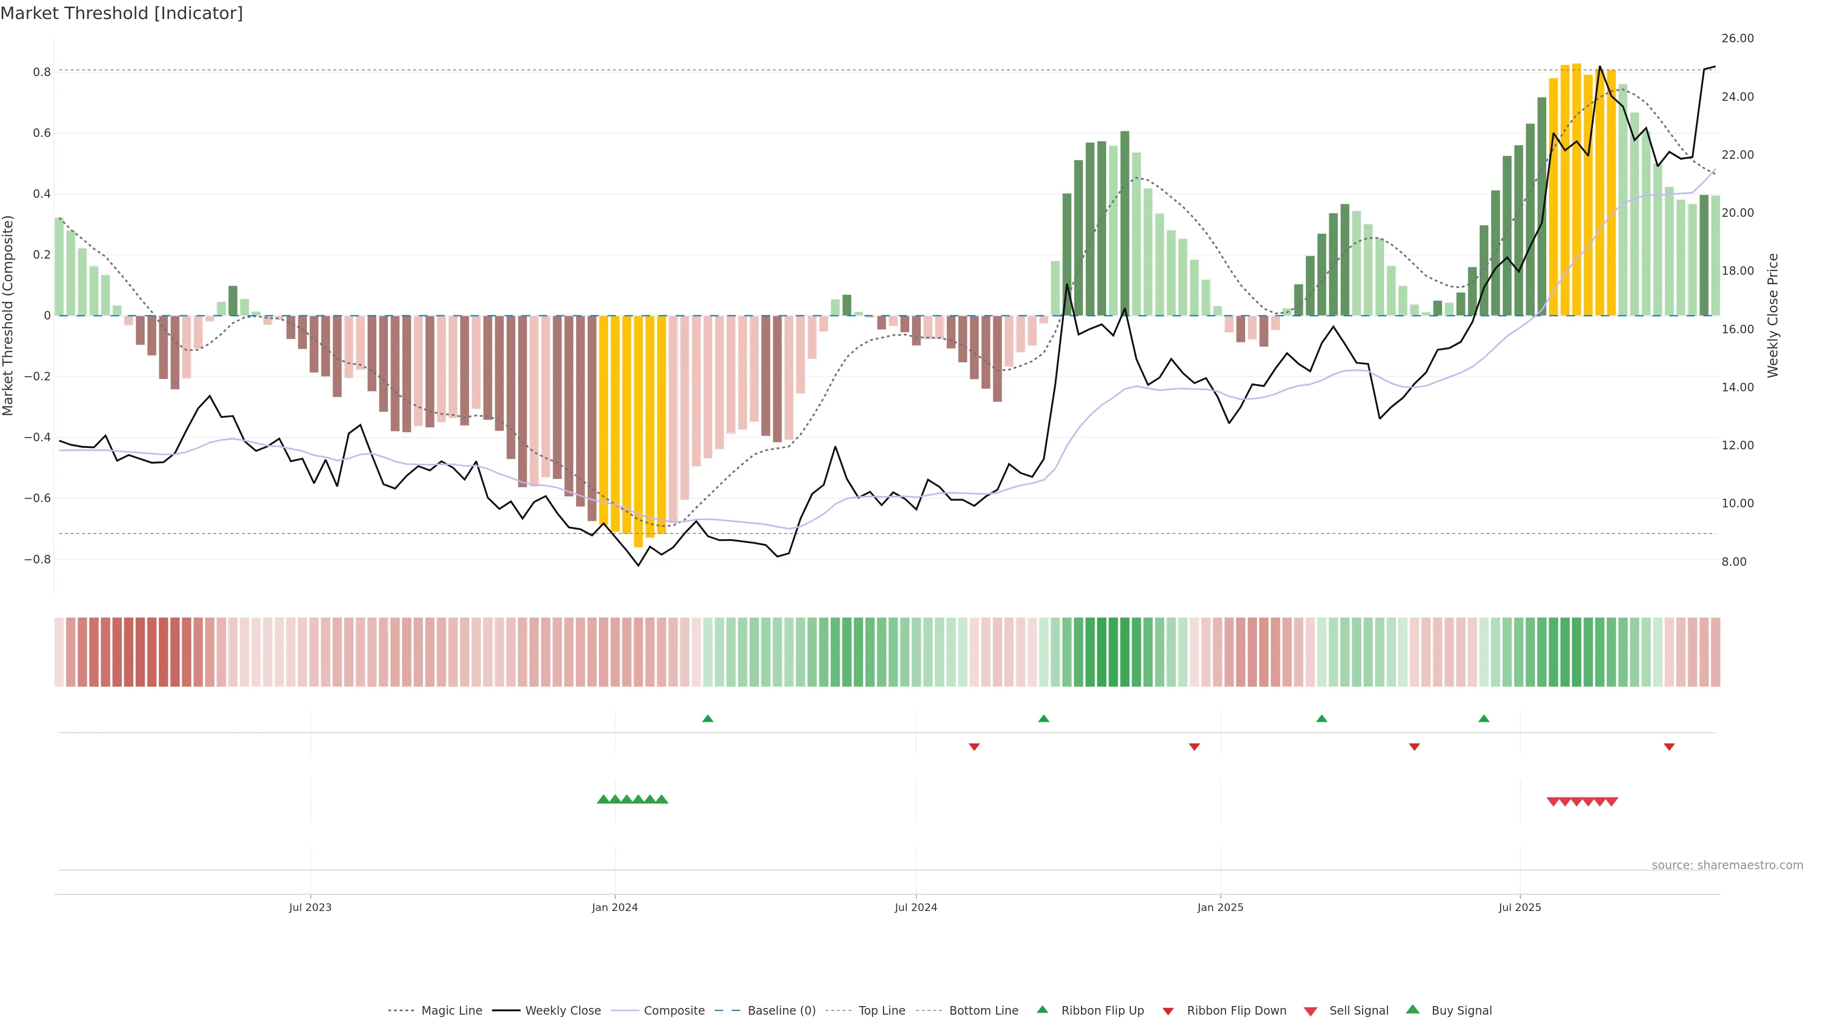This screenshot has width=1827, height=1027.
Task: Click the Jul 2025 x-axis label
Action: click(x=1519, y=907)
